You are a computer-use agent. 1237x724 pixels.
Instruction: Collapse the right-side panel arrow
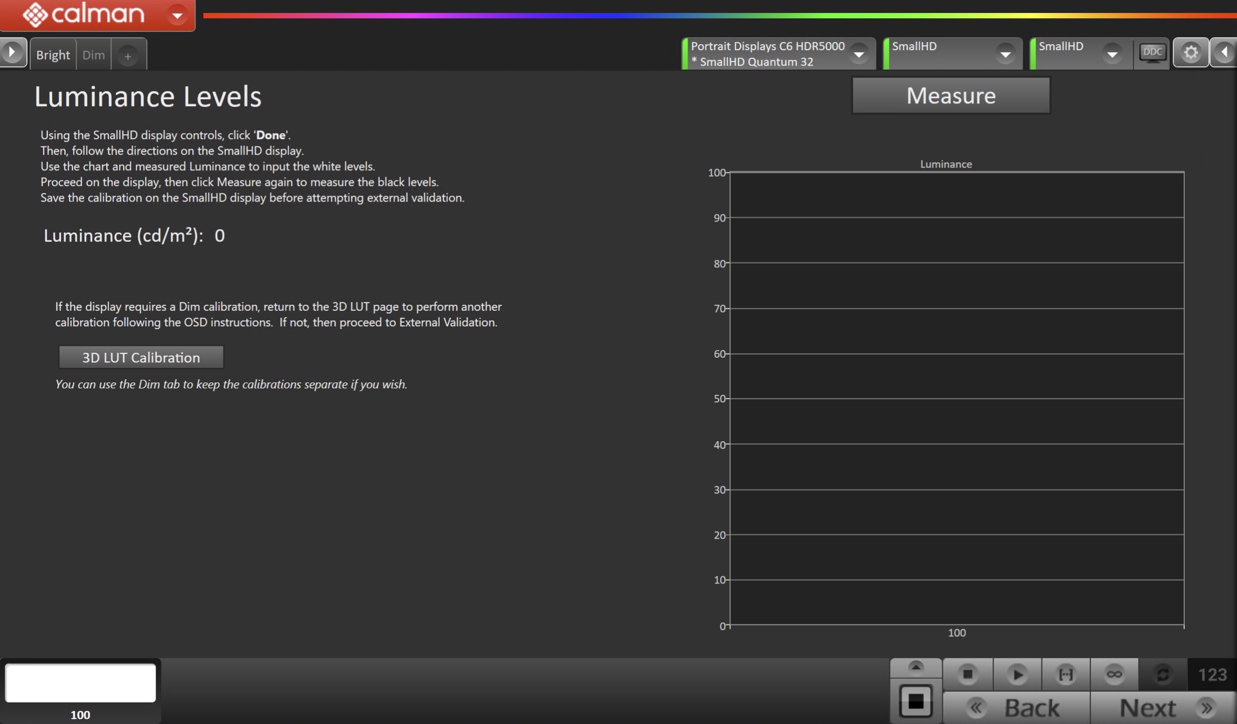pos(1224,53)
